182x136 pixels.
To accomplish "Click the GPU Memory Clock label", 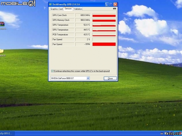I will (x=63, y=20).
